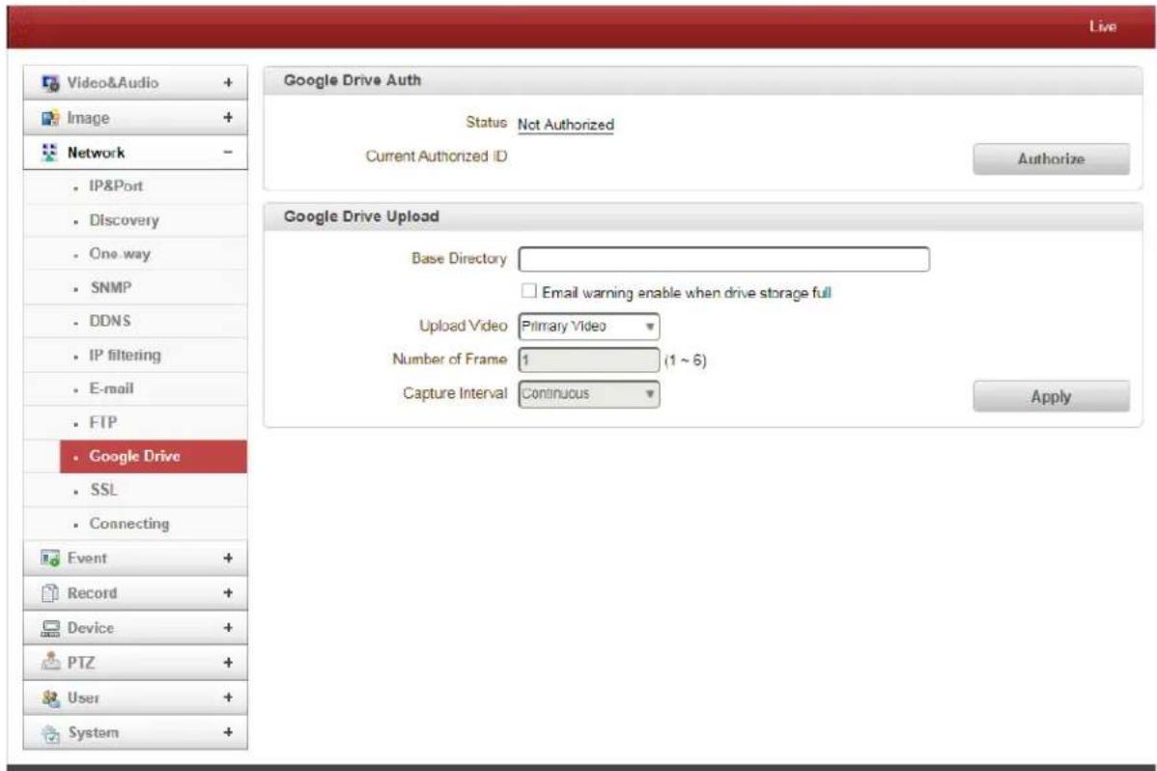This screenshot has width=1157, height=771.
Task: Open the Capture Interval dropdown
Action: [x=589, y=393]
